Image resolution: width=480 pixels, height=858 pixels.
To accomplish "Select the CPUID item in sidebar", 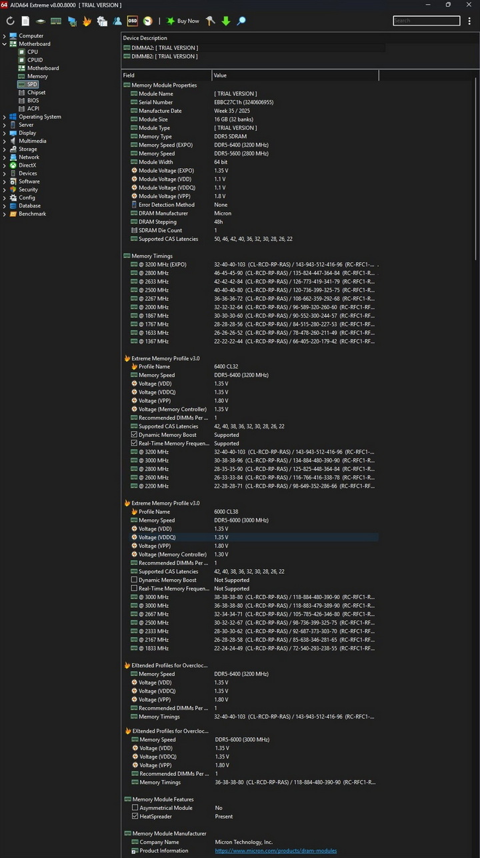I will click(x=35, y=60).
